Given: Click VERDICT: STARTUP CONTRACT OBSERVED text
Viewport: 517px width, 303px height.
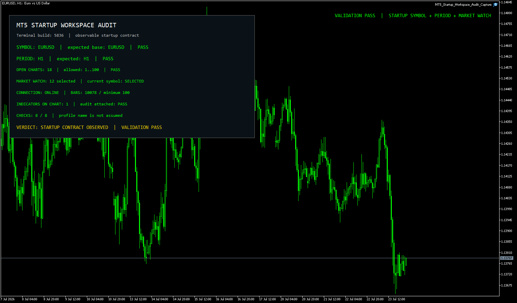Looking at the screenshot, I should (62, 128).
